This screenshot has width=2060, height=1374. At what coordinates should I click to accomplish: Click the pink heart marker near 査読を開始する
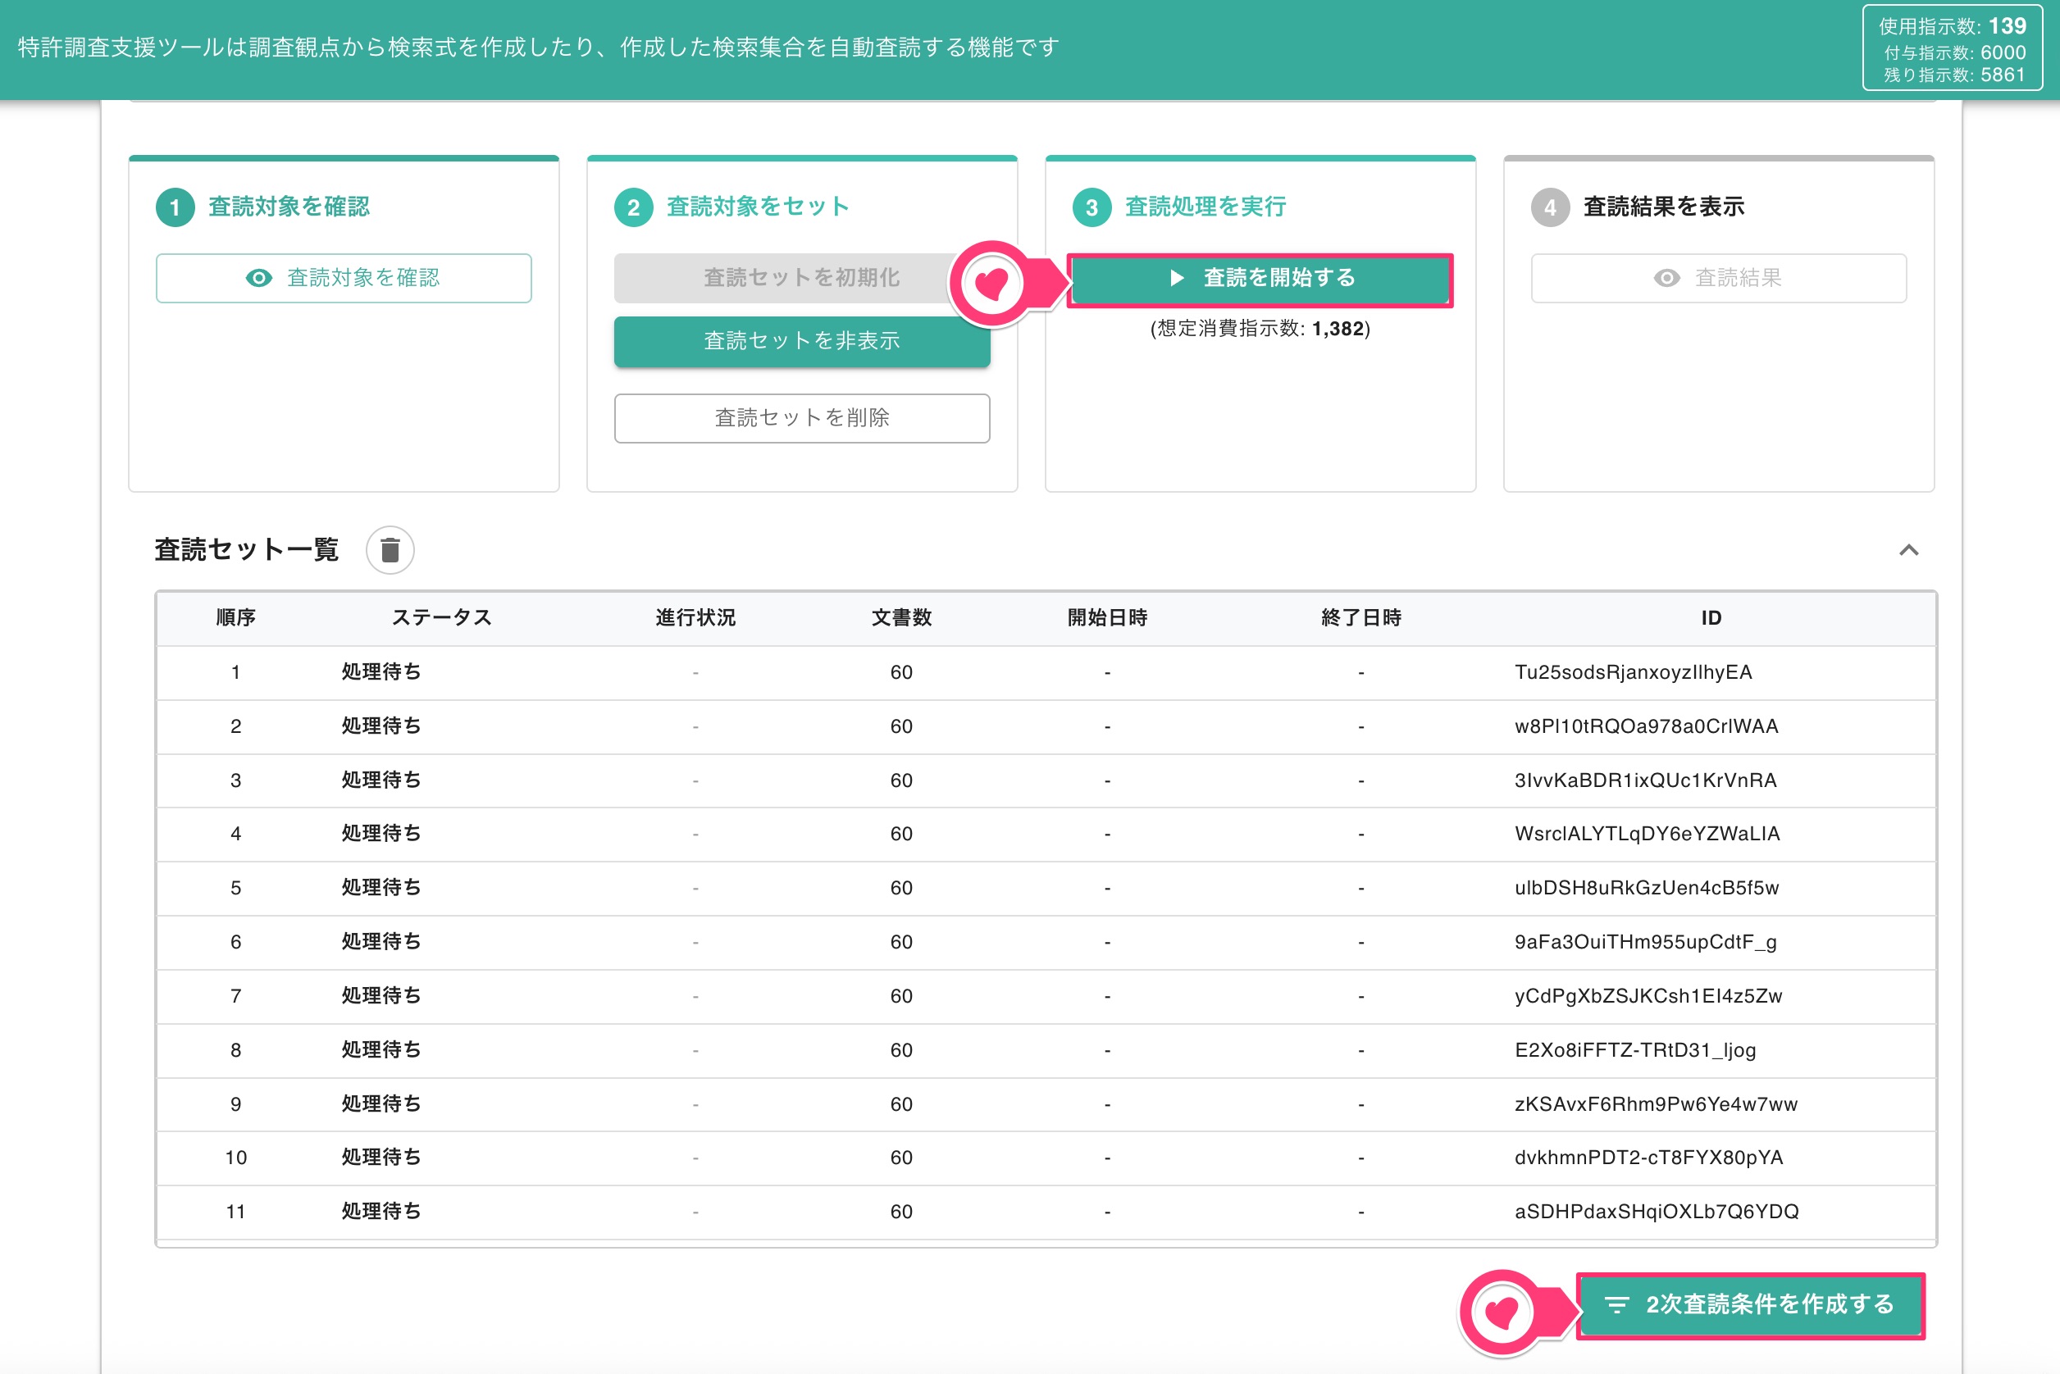coord(992,283)
